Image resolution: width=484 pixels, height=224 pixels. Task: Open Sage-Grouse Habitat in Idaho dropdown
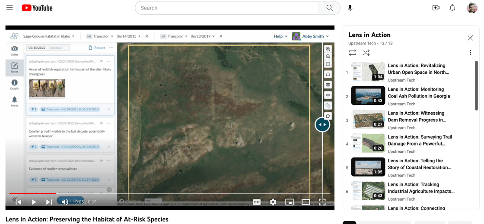click(49, 36)
